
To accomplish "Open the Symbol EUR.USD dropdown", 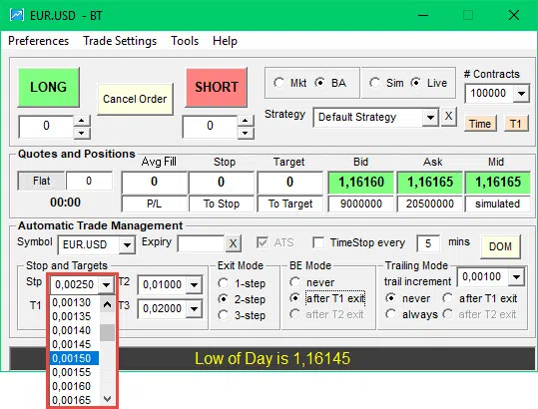I will click(127, 244).
